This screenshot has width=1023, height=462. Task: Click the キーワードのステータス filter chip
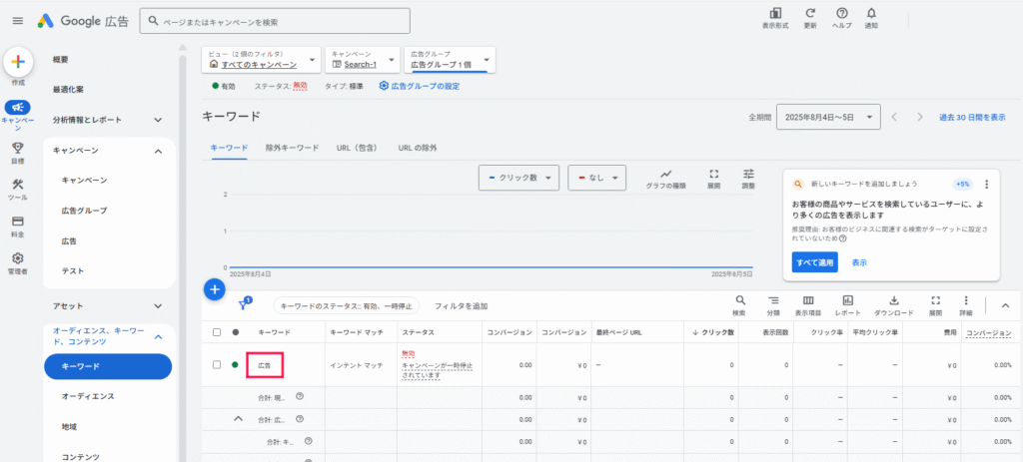coord(346,305)
